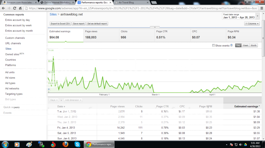This screenshot has width=265, height=148.
Task: Open Skype from the taskbar
Action: coord(77,144)
